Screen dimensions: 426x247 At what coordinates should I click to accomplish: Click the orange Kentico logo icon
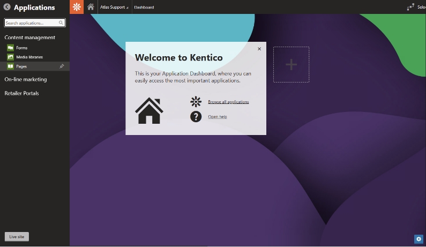[77, 7]
